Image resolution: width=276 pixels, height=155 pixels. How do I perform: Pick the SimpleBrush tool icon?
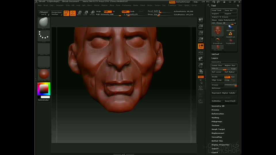(230, 35)
